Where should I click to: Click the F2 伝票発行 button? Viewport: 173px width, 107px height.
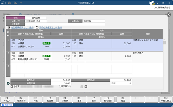[x=21, y=99]
